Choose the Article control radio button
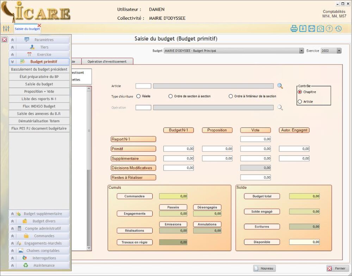The width and height of the screenshot is (352, 276). pos(300,102)
